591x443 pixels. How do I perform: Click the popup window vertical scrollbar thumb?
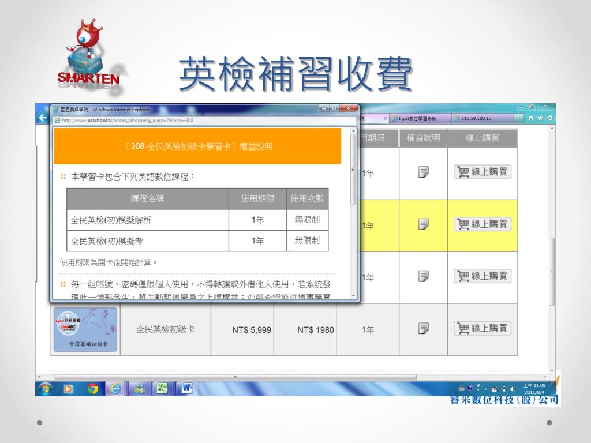(x=354, y=169)
